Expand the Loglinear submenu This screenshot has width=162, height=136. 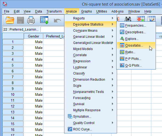coord(90,67)
